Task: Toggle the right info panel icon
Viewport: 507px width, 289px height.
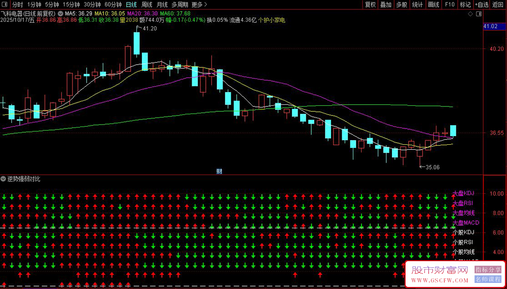Action: tap(479, 14)
